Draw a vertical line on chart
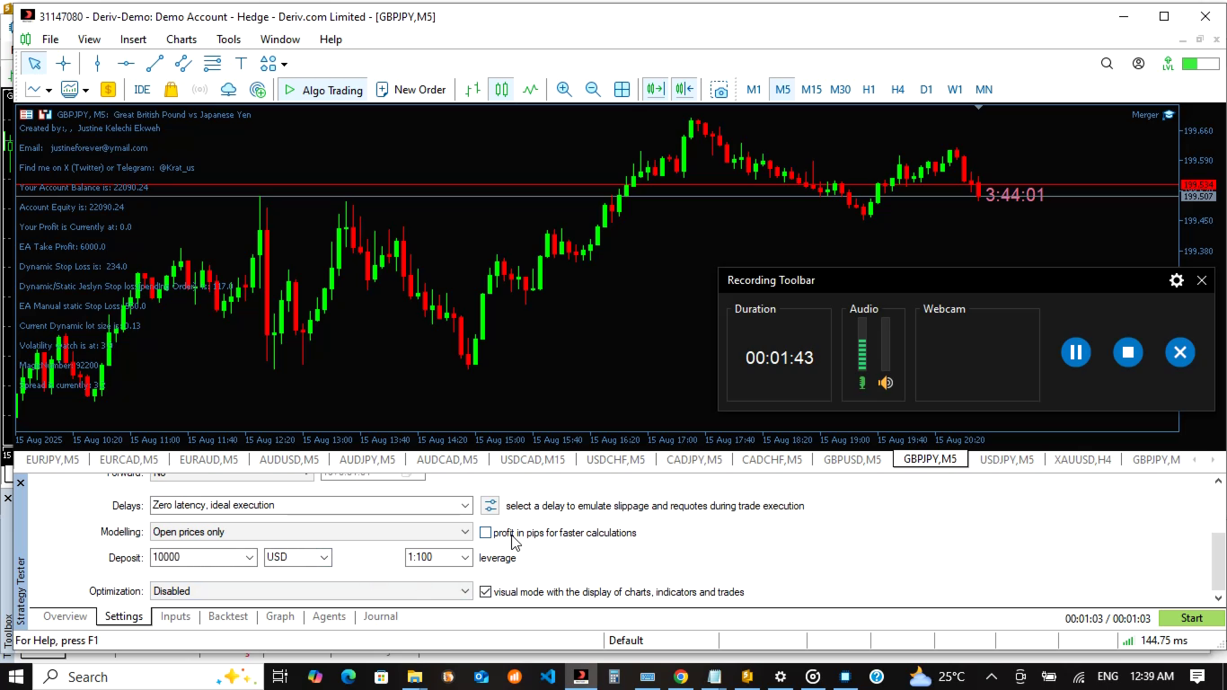 [x=97, y=64]
